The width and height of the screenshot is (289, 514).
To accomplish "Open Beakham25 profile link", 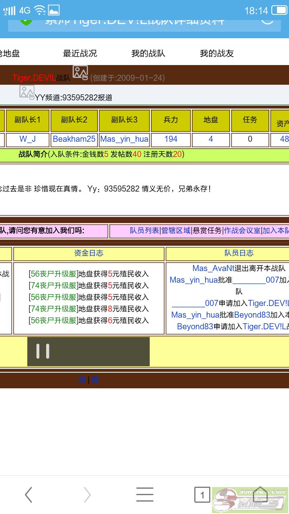I will click(x=74, y=139).
